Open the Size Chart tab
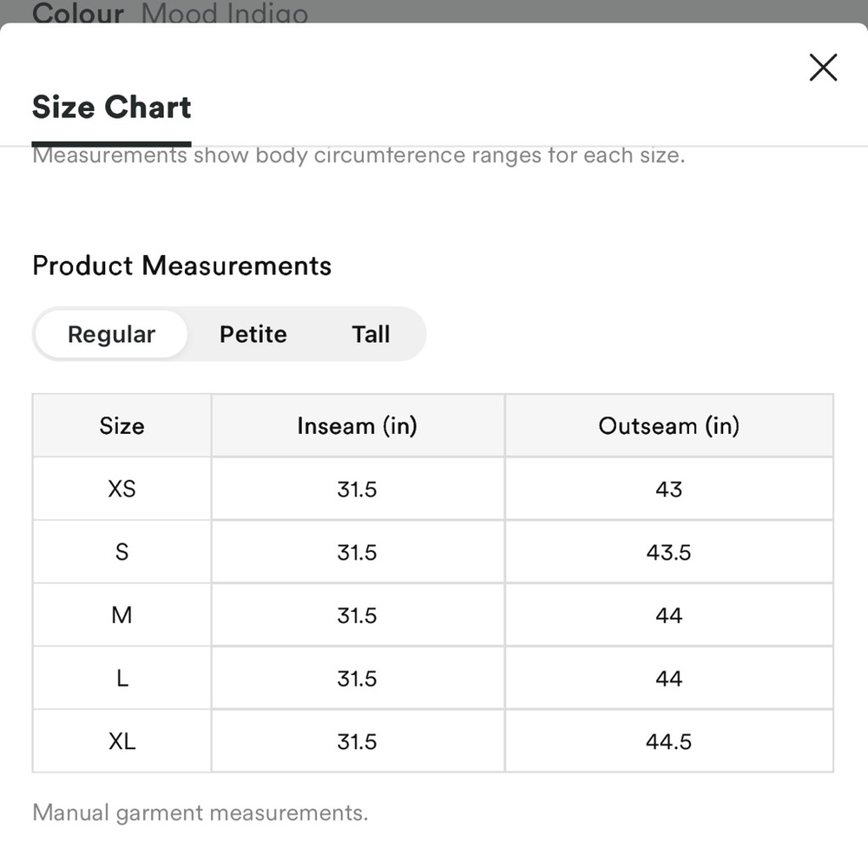 (111, 107)
